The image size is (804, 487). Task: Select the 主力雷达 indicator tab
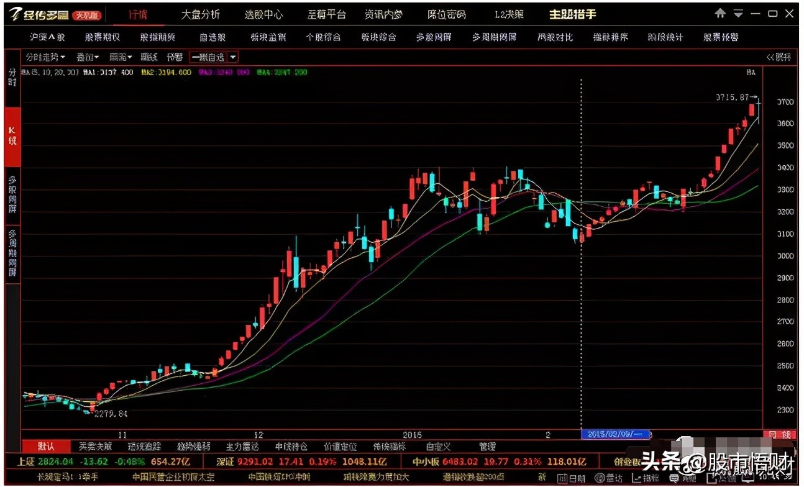[242, 447]
